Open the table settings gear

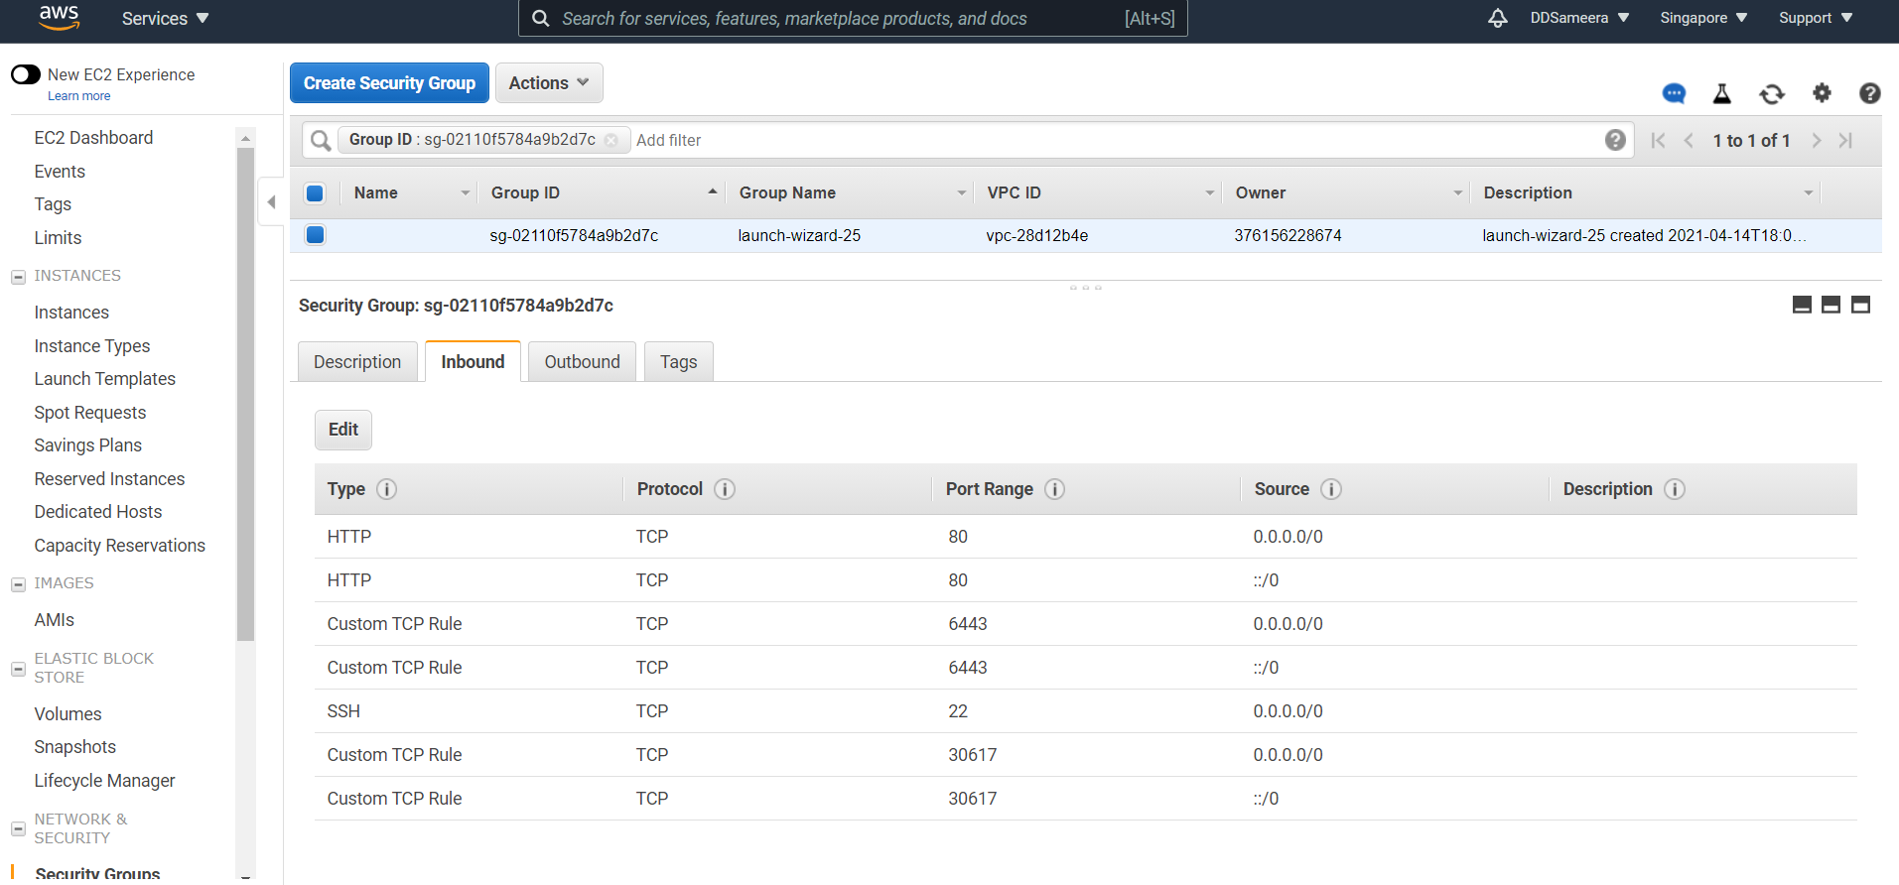(1822, 92)
